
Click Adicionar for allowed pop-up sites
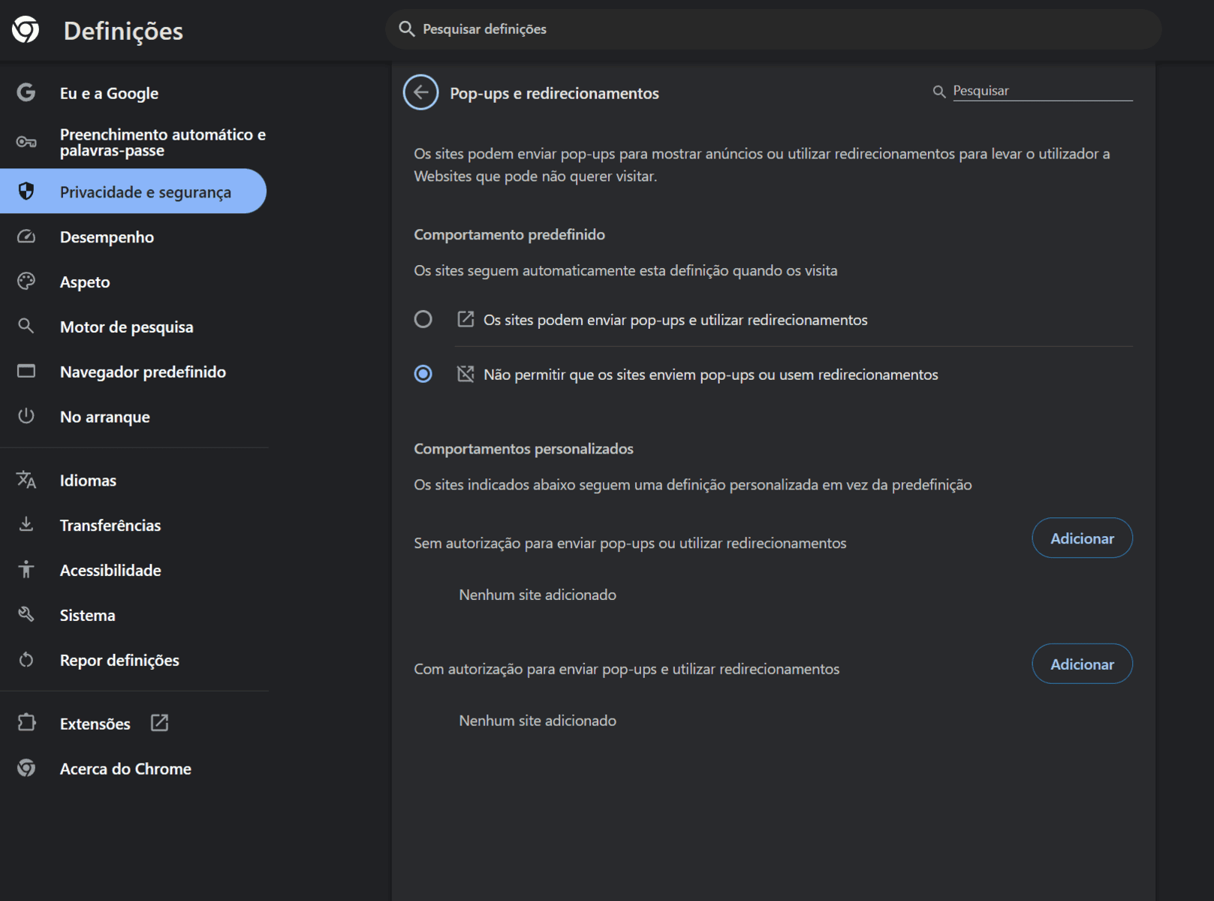point(1082,664)
